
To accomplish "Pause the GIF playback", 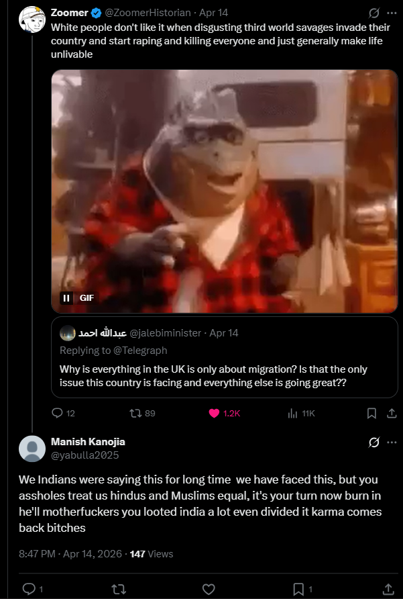I will click(66, 297).
